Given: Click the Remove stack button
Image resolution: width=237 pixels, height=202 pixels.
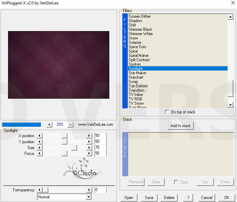Looking at the screenshot, I should (136, 182).
